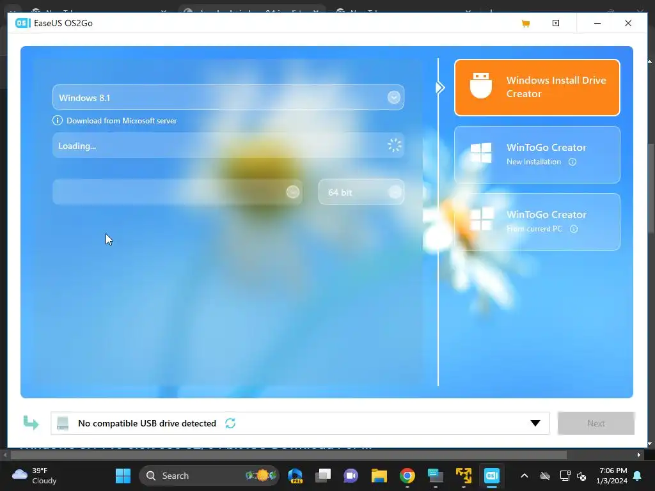
Task: Open Microsoft Edge PRE from taskbar
Action: pos(296,476)
